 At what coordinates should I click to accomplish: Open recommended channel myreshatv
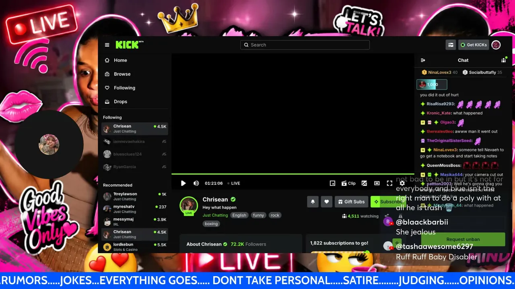pos(135,209)
